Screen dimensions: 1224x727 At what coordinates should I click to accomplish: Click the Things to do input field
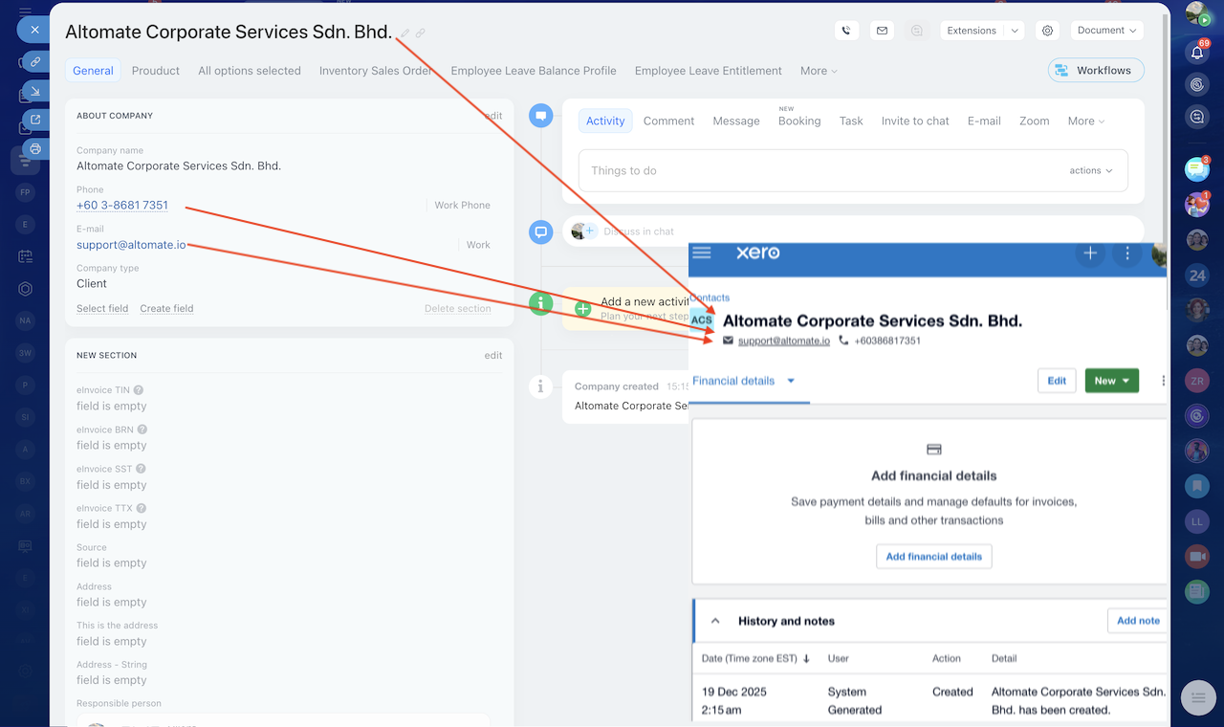pos(813,170)
